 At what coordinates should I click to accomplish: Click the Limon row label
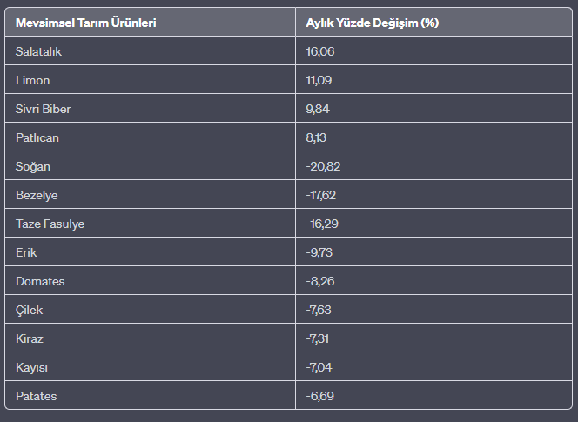[x=150, y=79]
